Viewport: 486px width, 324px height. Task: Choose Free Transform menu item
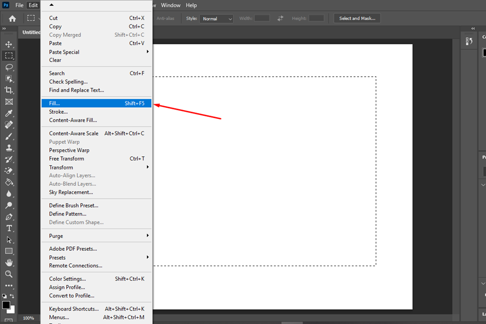point(96,158)
